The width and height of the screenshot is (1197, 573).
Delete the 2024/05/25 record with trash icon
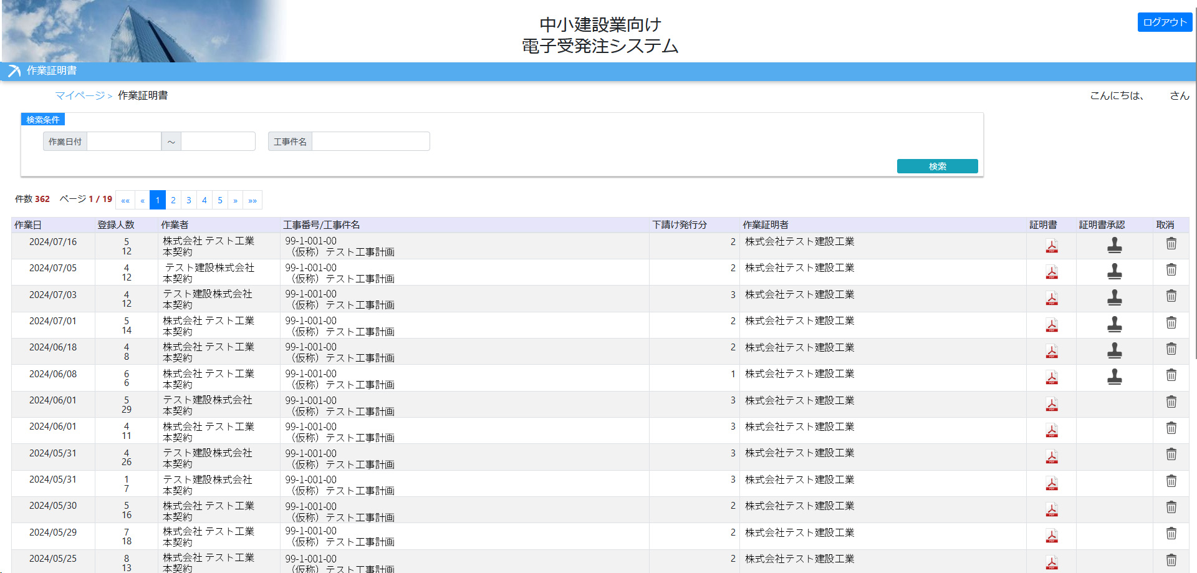click(1171, 561)
